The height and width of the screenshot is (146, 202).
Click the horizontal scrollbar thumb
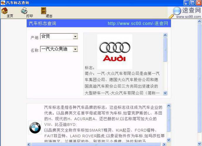[96, 144]
